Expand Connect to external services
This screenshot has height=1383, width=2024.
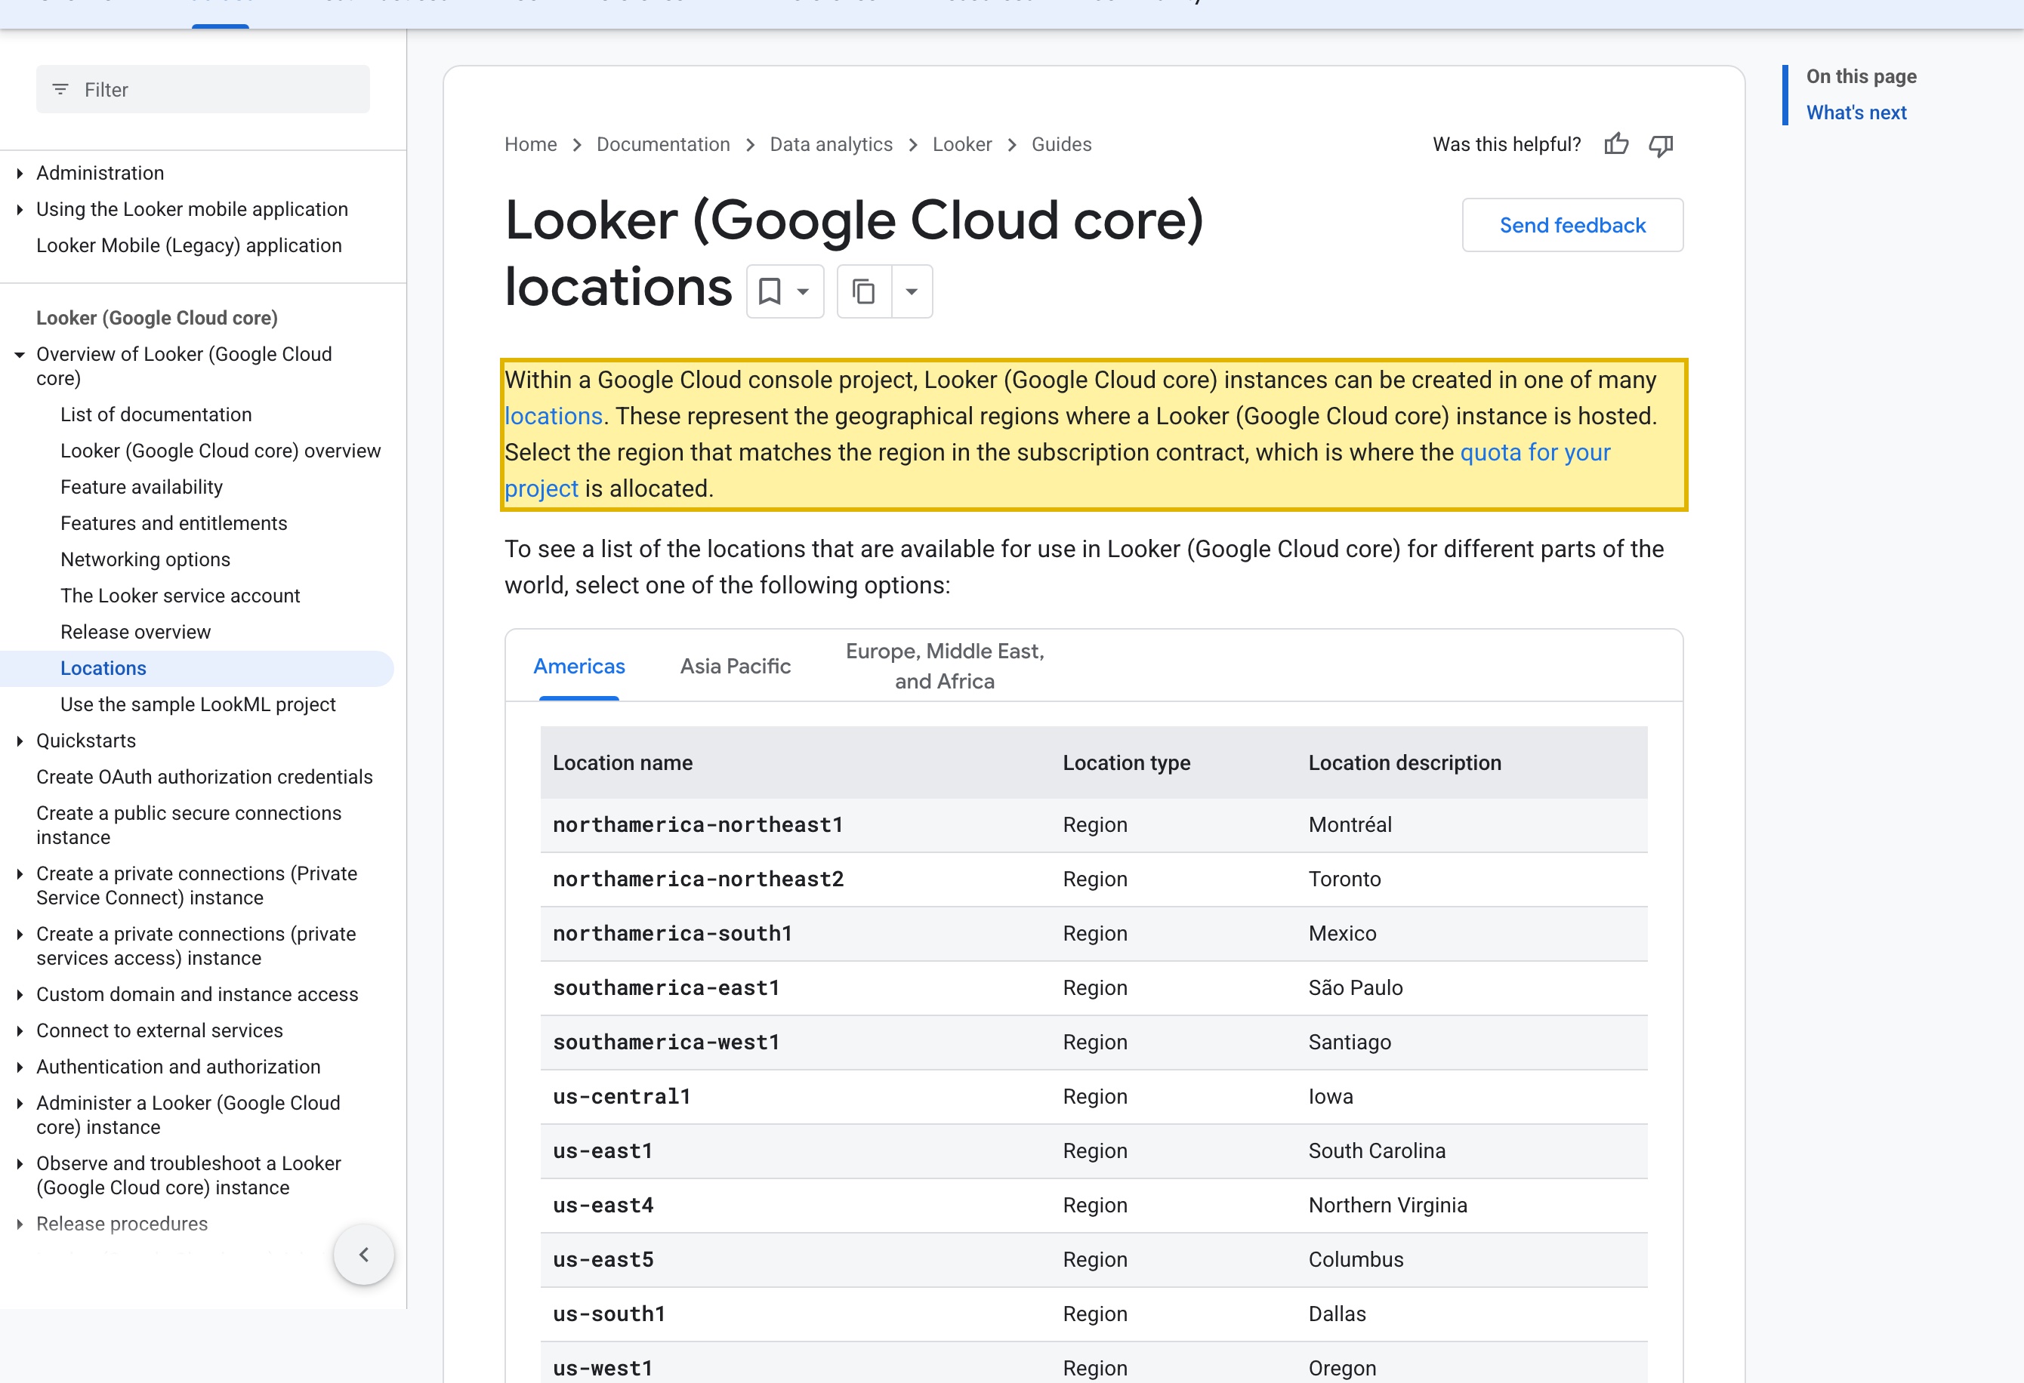point(20,1030)
